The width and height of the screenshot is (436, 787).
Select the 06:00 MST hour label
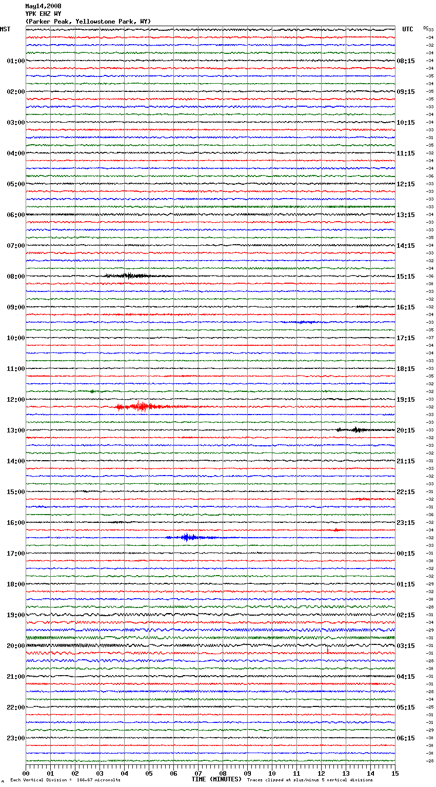[16, 215]
